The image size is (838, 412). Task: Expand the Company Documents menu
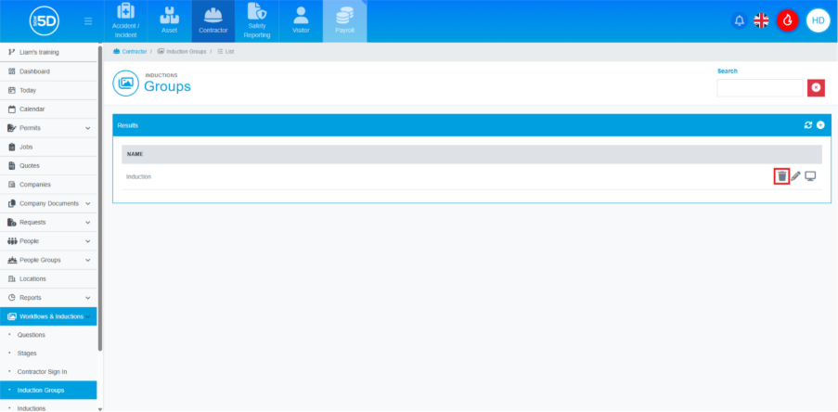(x=48, y=203)
